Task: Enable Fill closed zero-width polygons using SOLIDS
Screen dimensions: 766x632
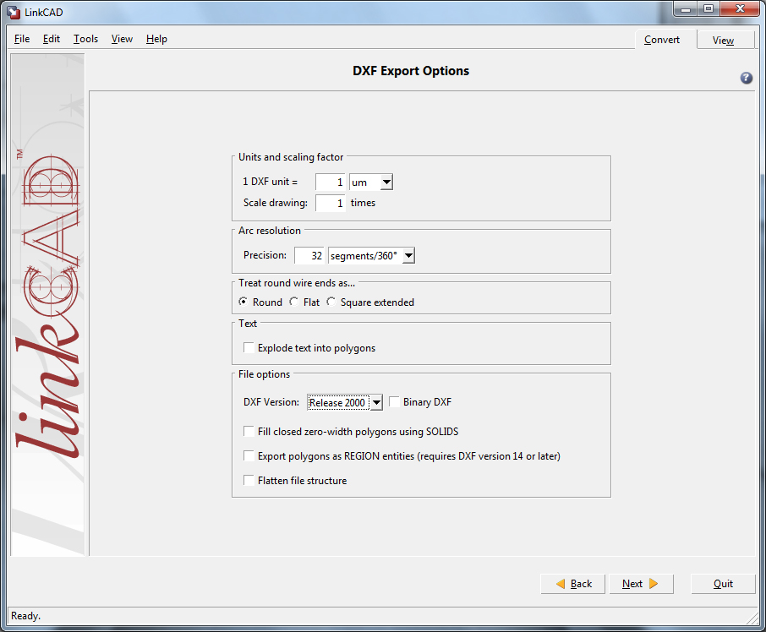Action: 249,432
